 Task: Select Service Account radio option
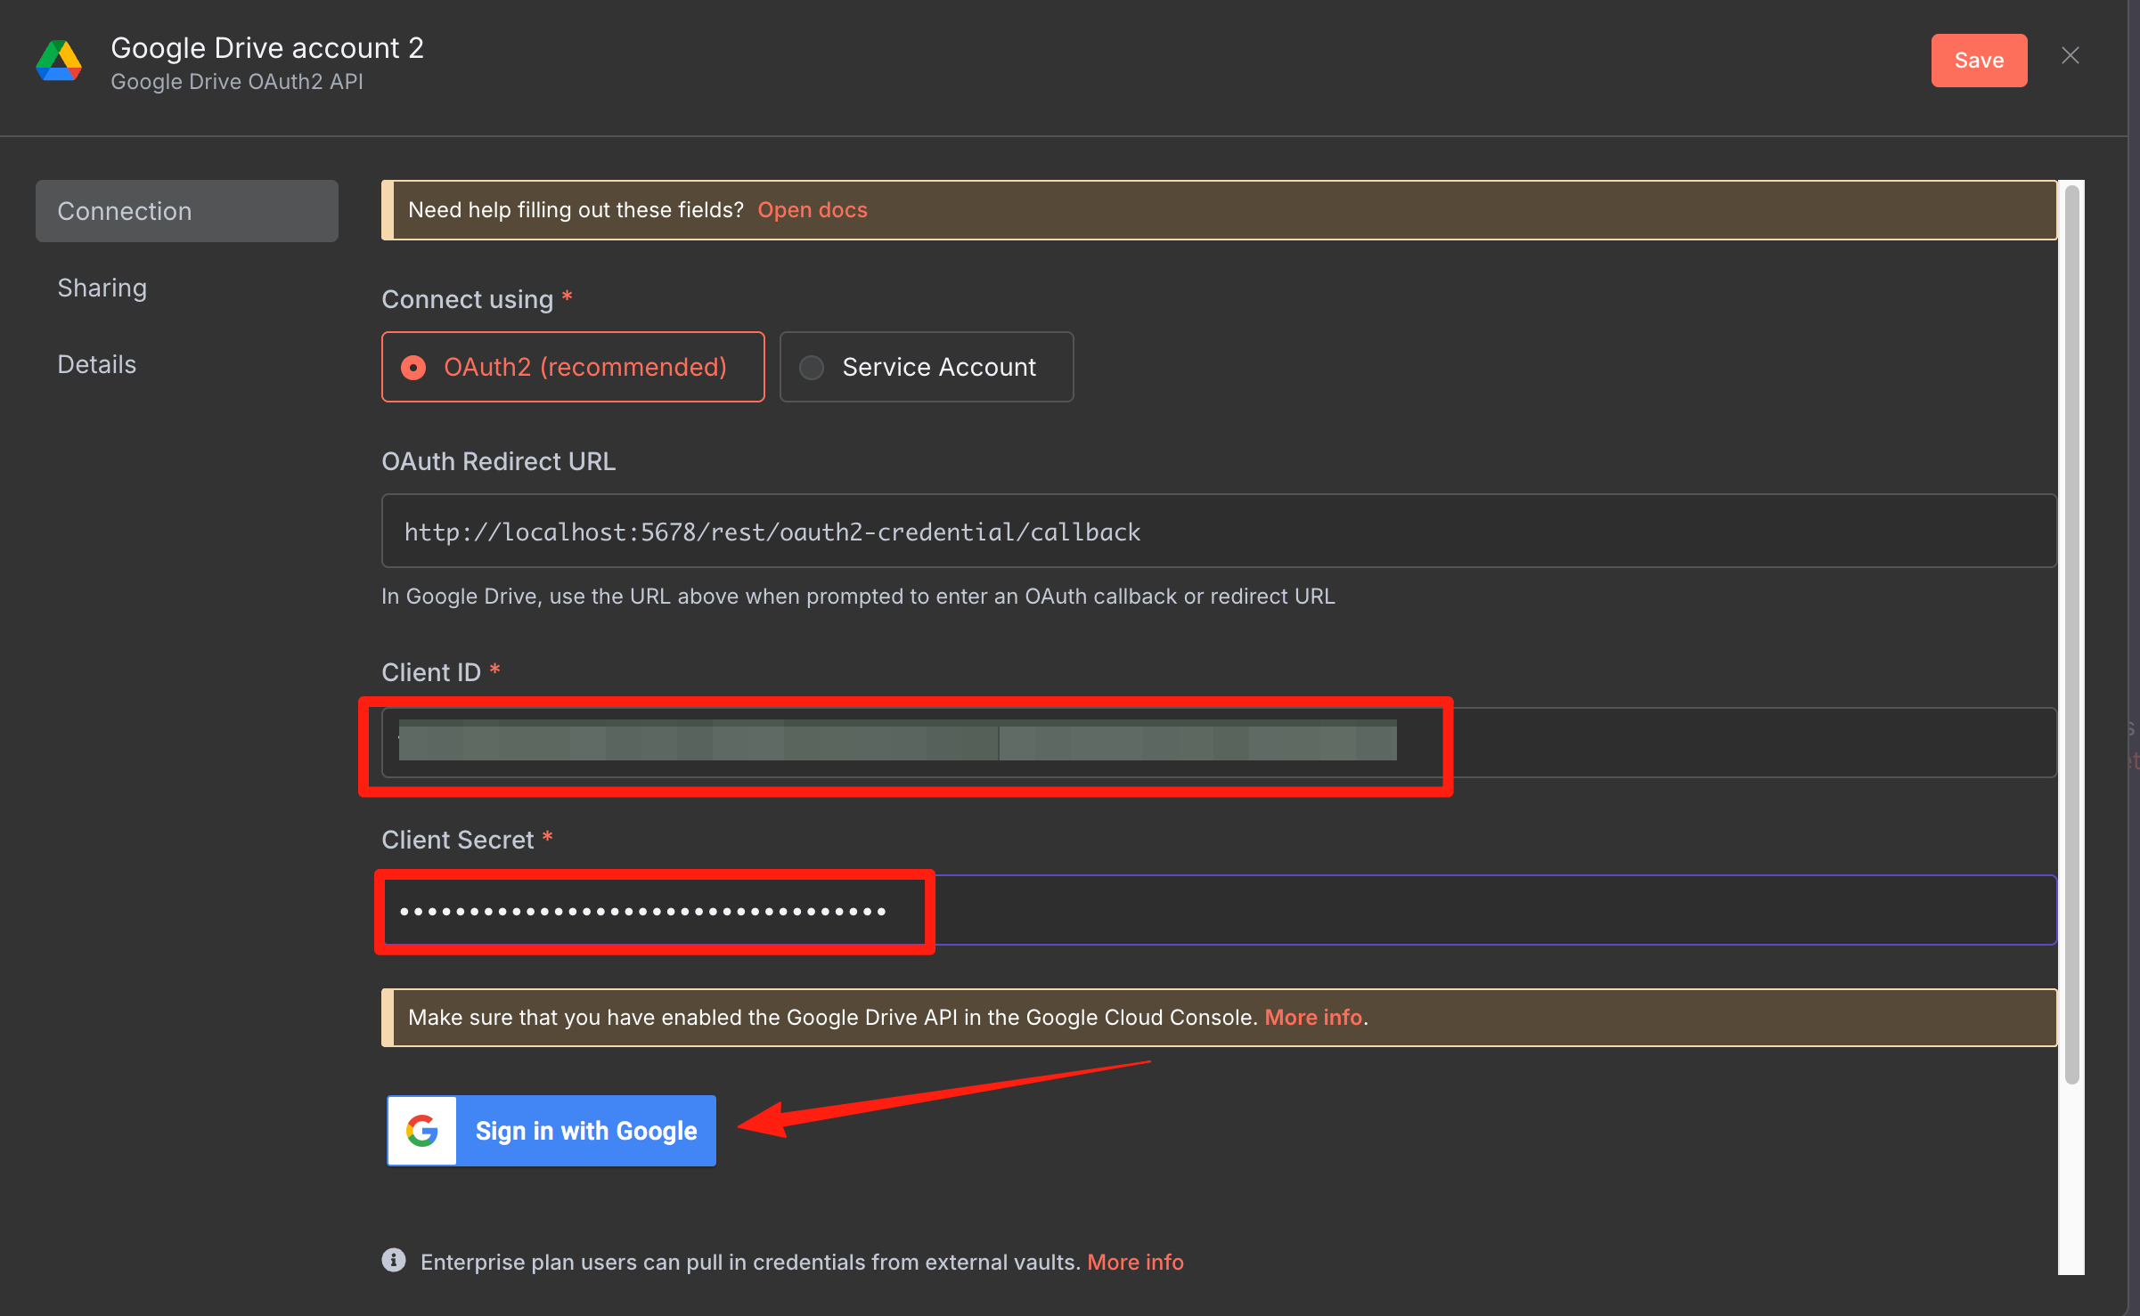(x=927, y=367)
